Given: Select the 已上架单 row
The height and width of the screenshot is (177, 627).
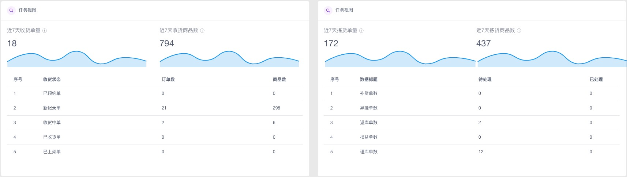Looking at the screenshot, I should [x=155, y=152].
